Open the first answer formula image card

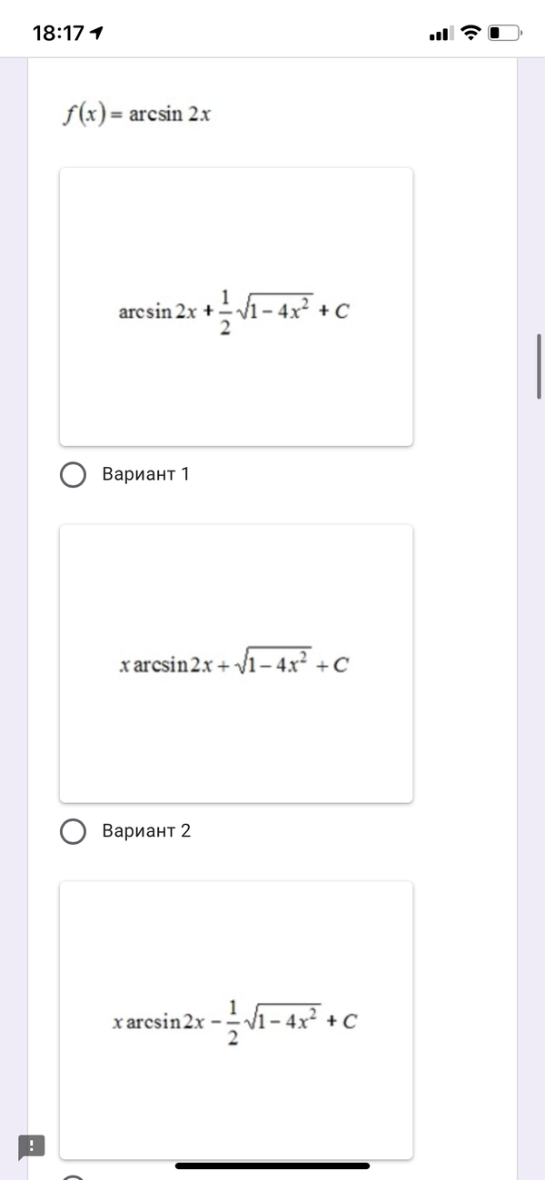point(236,307)
